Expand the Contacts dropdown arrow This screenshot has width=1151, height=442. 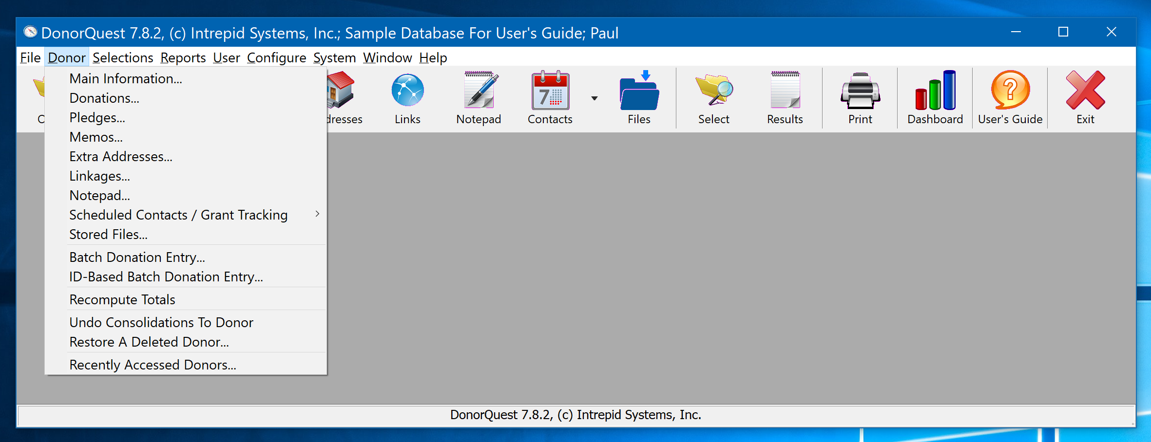pyautogui.click(x=594, y=98)
